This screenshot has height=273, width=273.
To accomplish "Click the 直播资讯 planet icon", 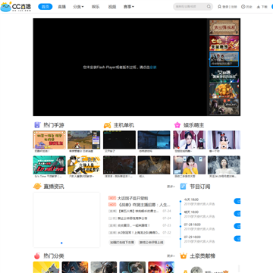I will [37, 187].
